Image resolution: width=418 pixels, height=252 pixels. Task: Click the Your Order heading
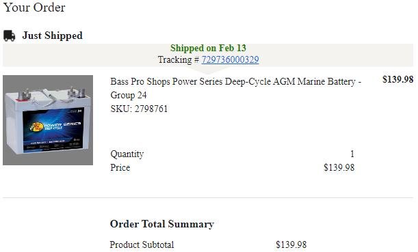tap(34, 8)
